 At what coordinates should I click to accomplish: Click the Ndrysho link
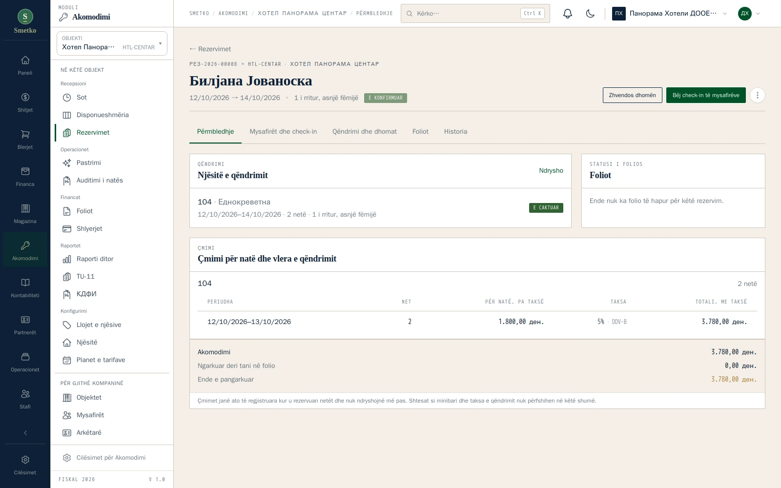pyautogui.click(x=551, y=171)
